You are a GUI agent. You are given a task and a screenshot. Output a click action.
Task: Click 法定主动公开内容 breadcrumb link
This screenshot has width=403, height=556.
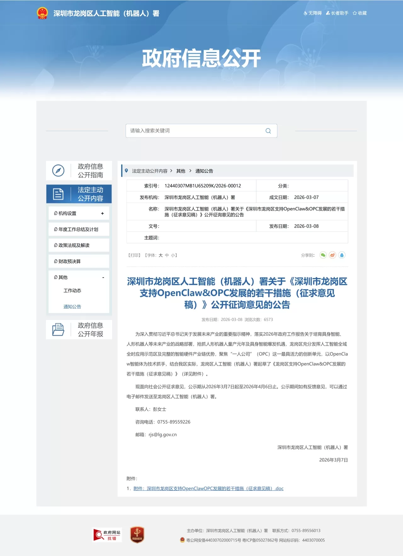point(150,171)
